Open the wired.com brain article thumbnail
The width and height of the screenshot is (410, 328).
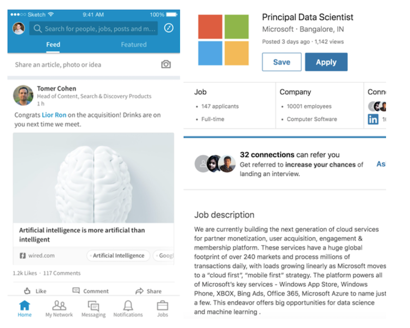coord(93,178)
